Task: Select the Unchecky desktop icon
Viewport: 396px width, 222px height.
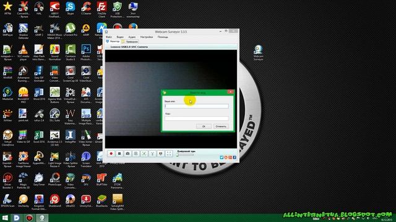Action: tap(24, 200)
